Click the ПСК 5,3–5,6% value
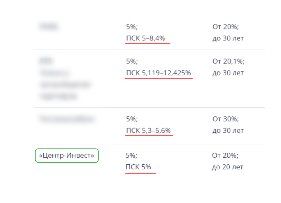281x203 pixels. coord(148,130)
